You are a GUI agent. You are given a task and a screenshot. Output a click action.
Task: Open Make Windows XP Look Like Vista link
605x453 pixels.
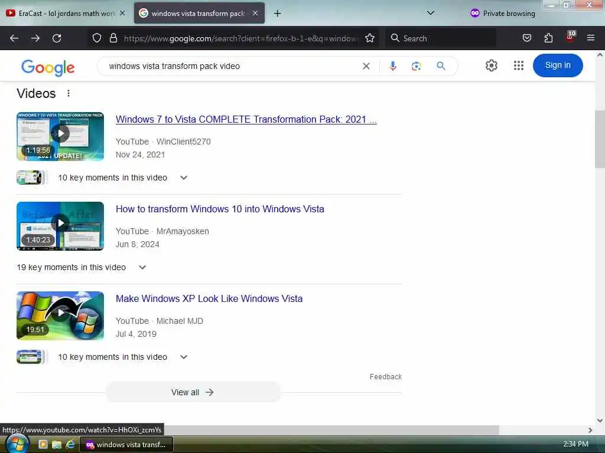pyautogui.click(x=209, y=299)
